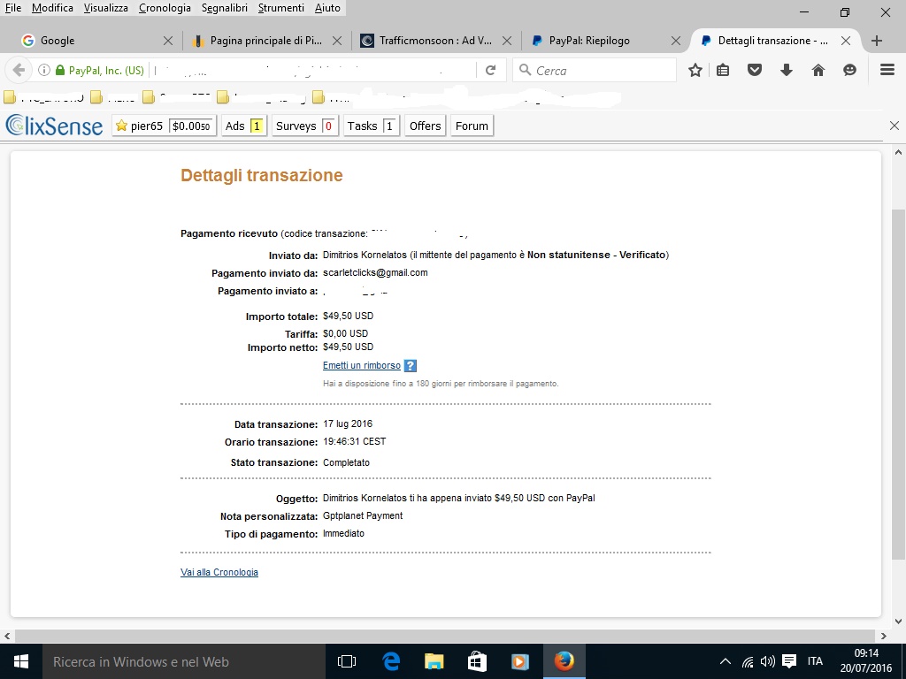
Task: Open the Modifica menu
Action: [x=52, y=7]
